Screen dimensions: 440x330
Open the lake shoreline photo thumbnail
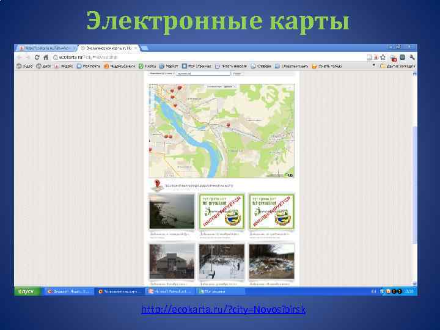point(172,211)
